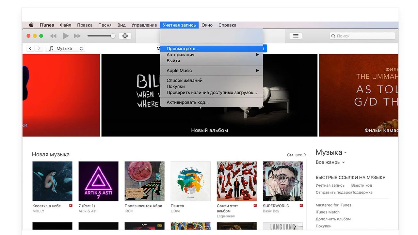Skip ahead with the Fast-forward icon
Image resolution: width=418 pixels, height=235 pixels.
(x=77, y=36)
